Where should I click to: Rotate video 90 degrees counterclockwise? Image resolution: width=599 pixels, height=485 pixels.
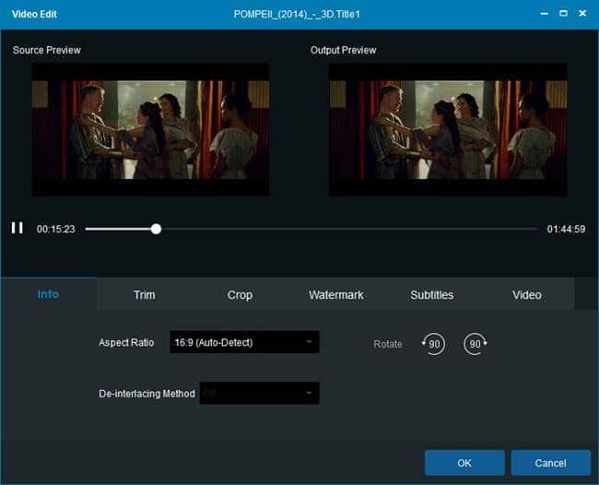433,344
